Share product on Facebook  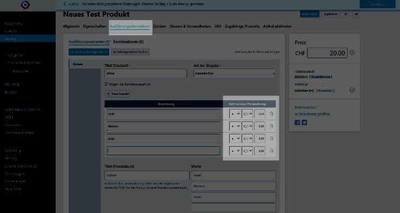pyautogui.click(x=297, y=122)
